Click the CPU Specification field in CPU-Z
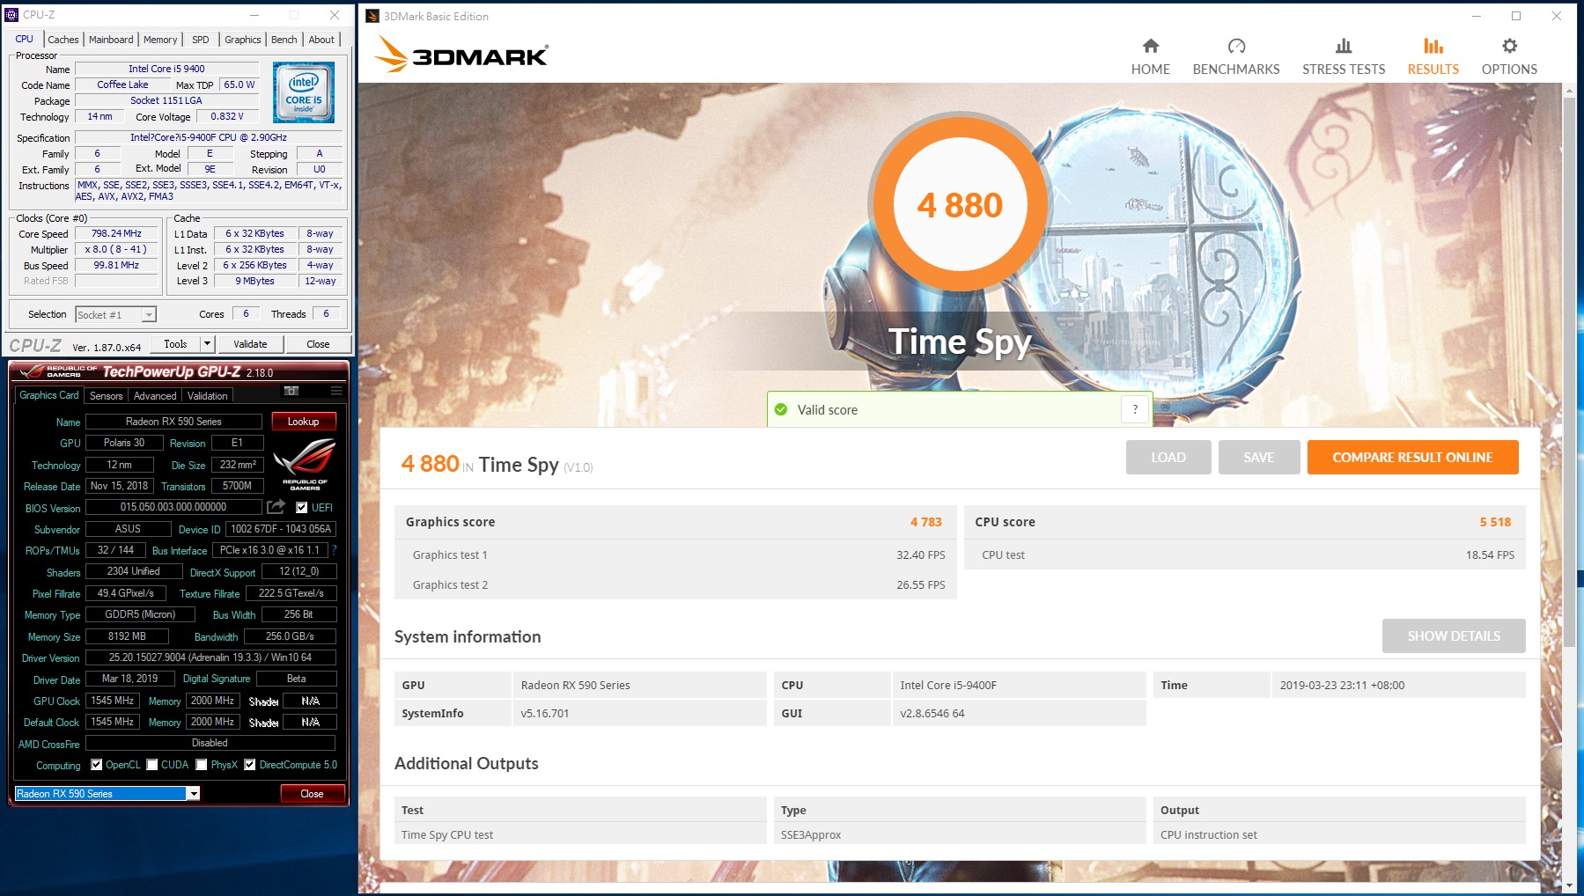 [209, 137]
